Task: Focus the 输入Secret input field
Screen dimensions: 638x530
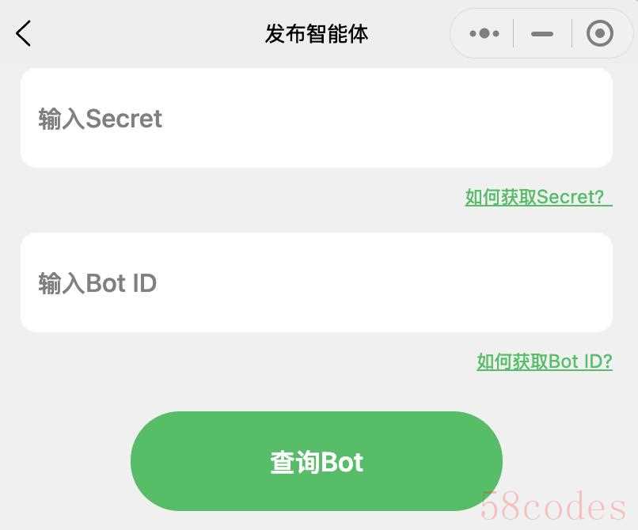Action: tap(317, 118)
